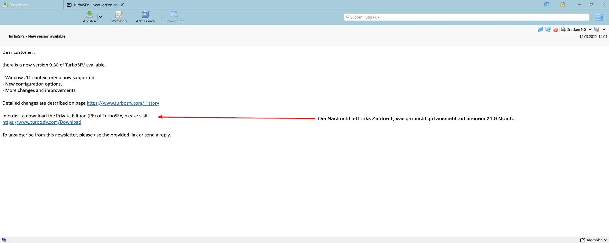This screenshot has width=609, height=243.
Task: Click the reply envelope icon
Action: pyautogui.click(x=540, y=29)
